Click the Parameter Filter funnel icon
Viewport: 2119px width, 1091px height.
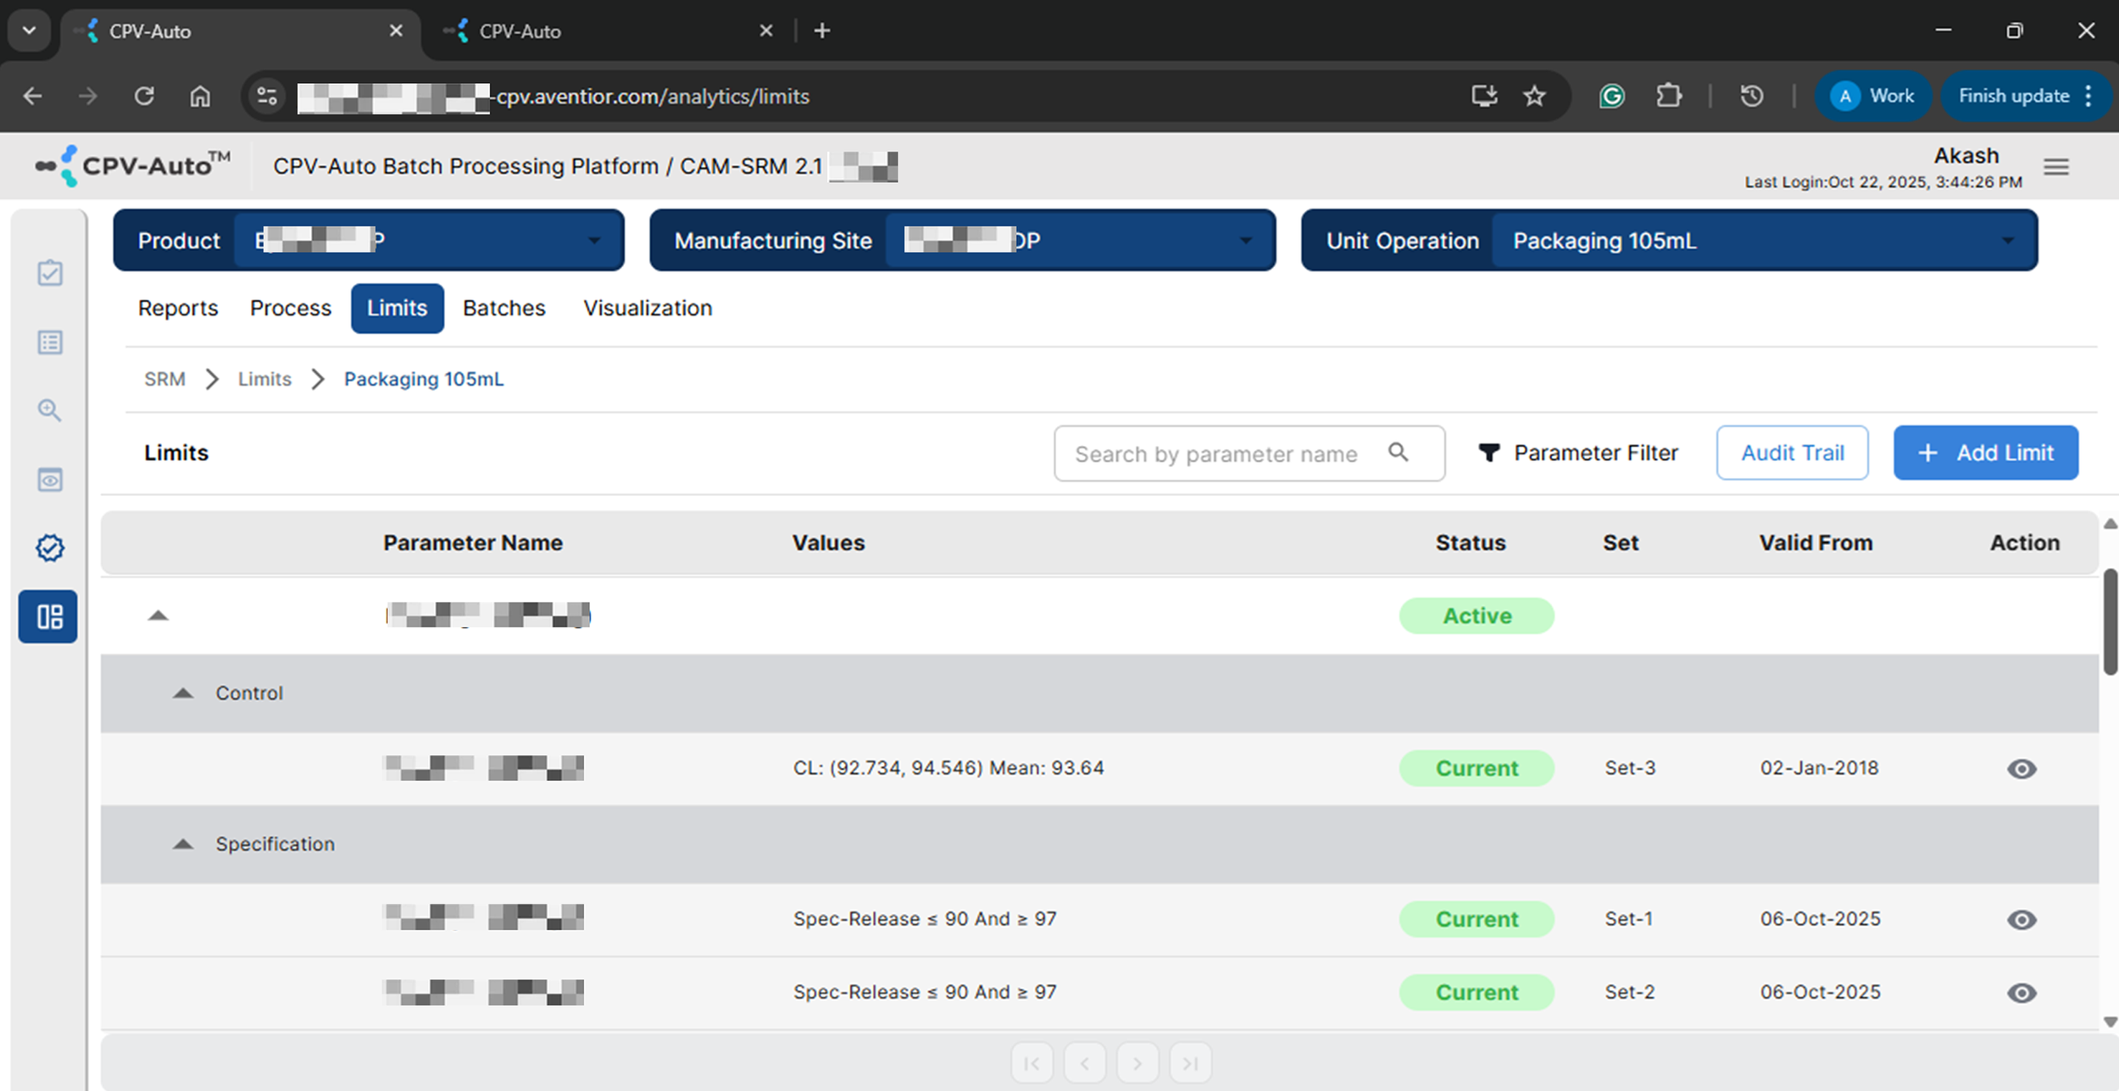tap(1490, 453)
